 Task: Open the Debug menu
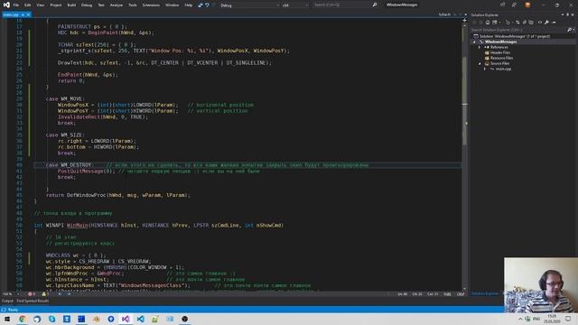click(x=87, y=5)
